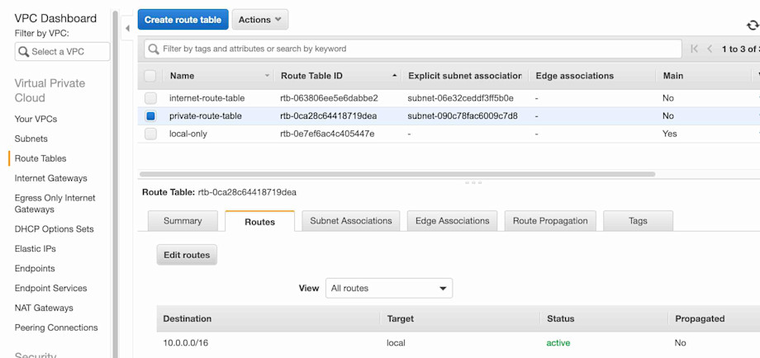Go to first page of results

click(x=694, y=49)
